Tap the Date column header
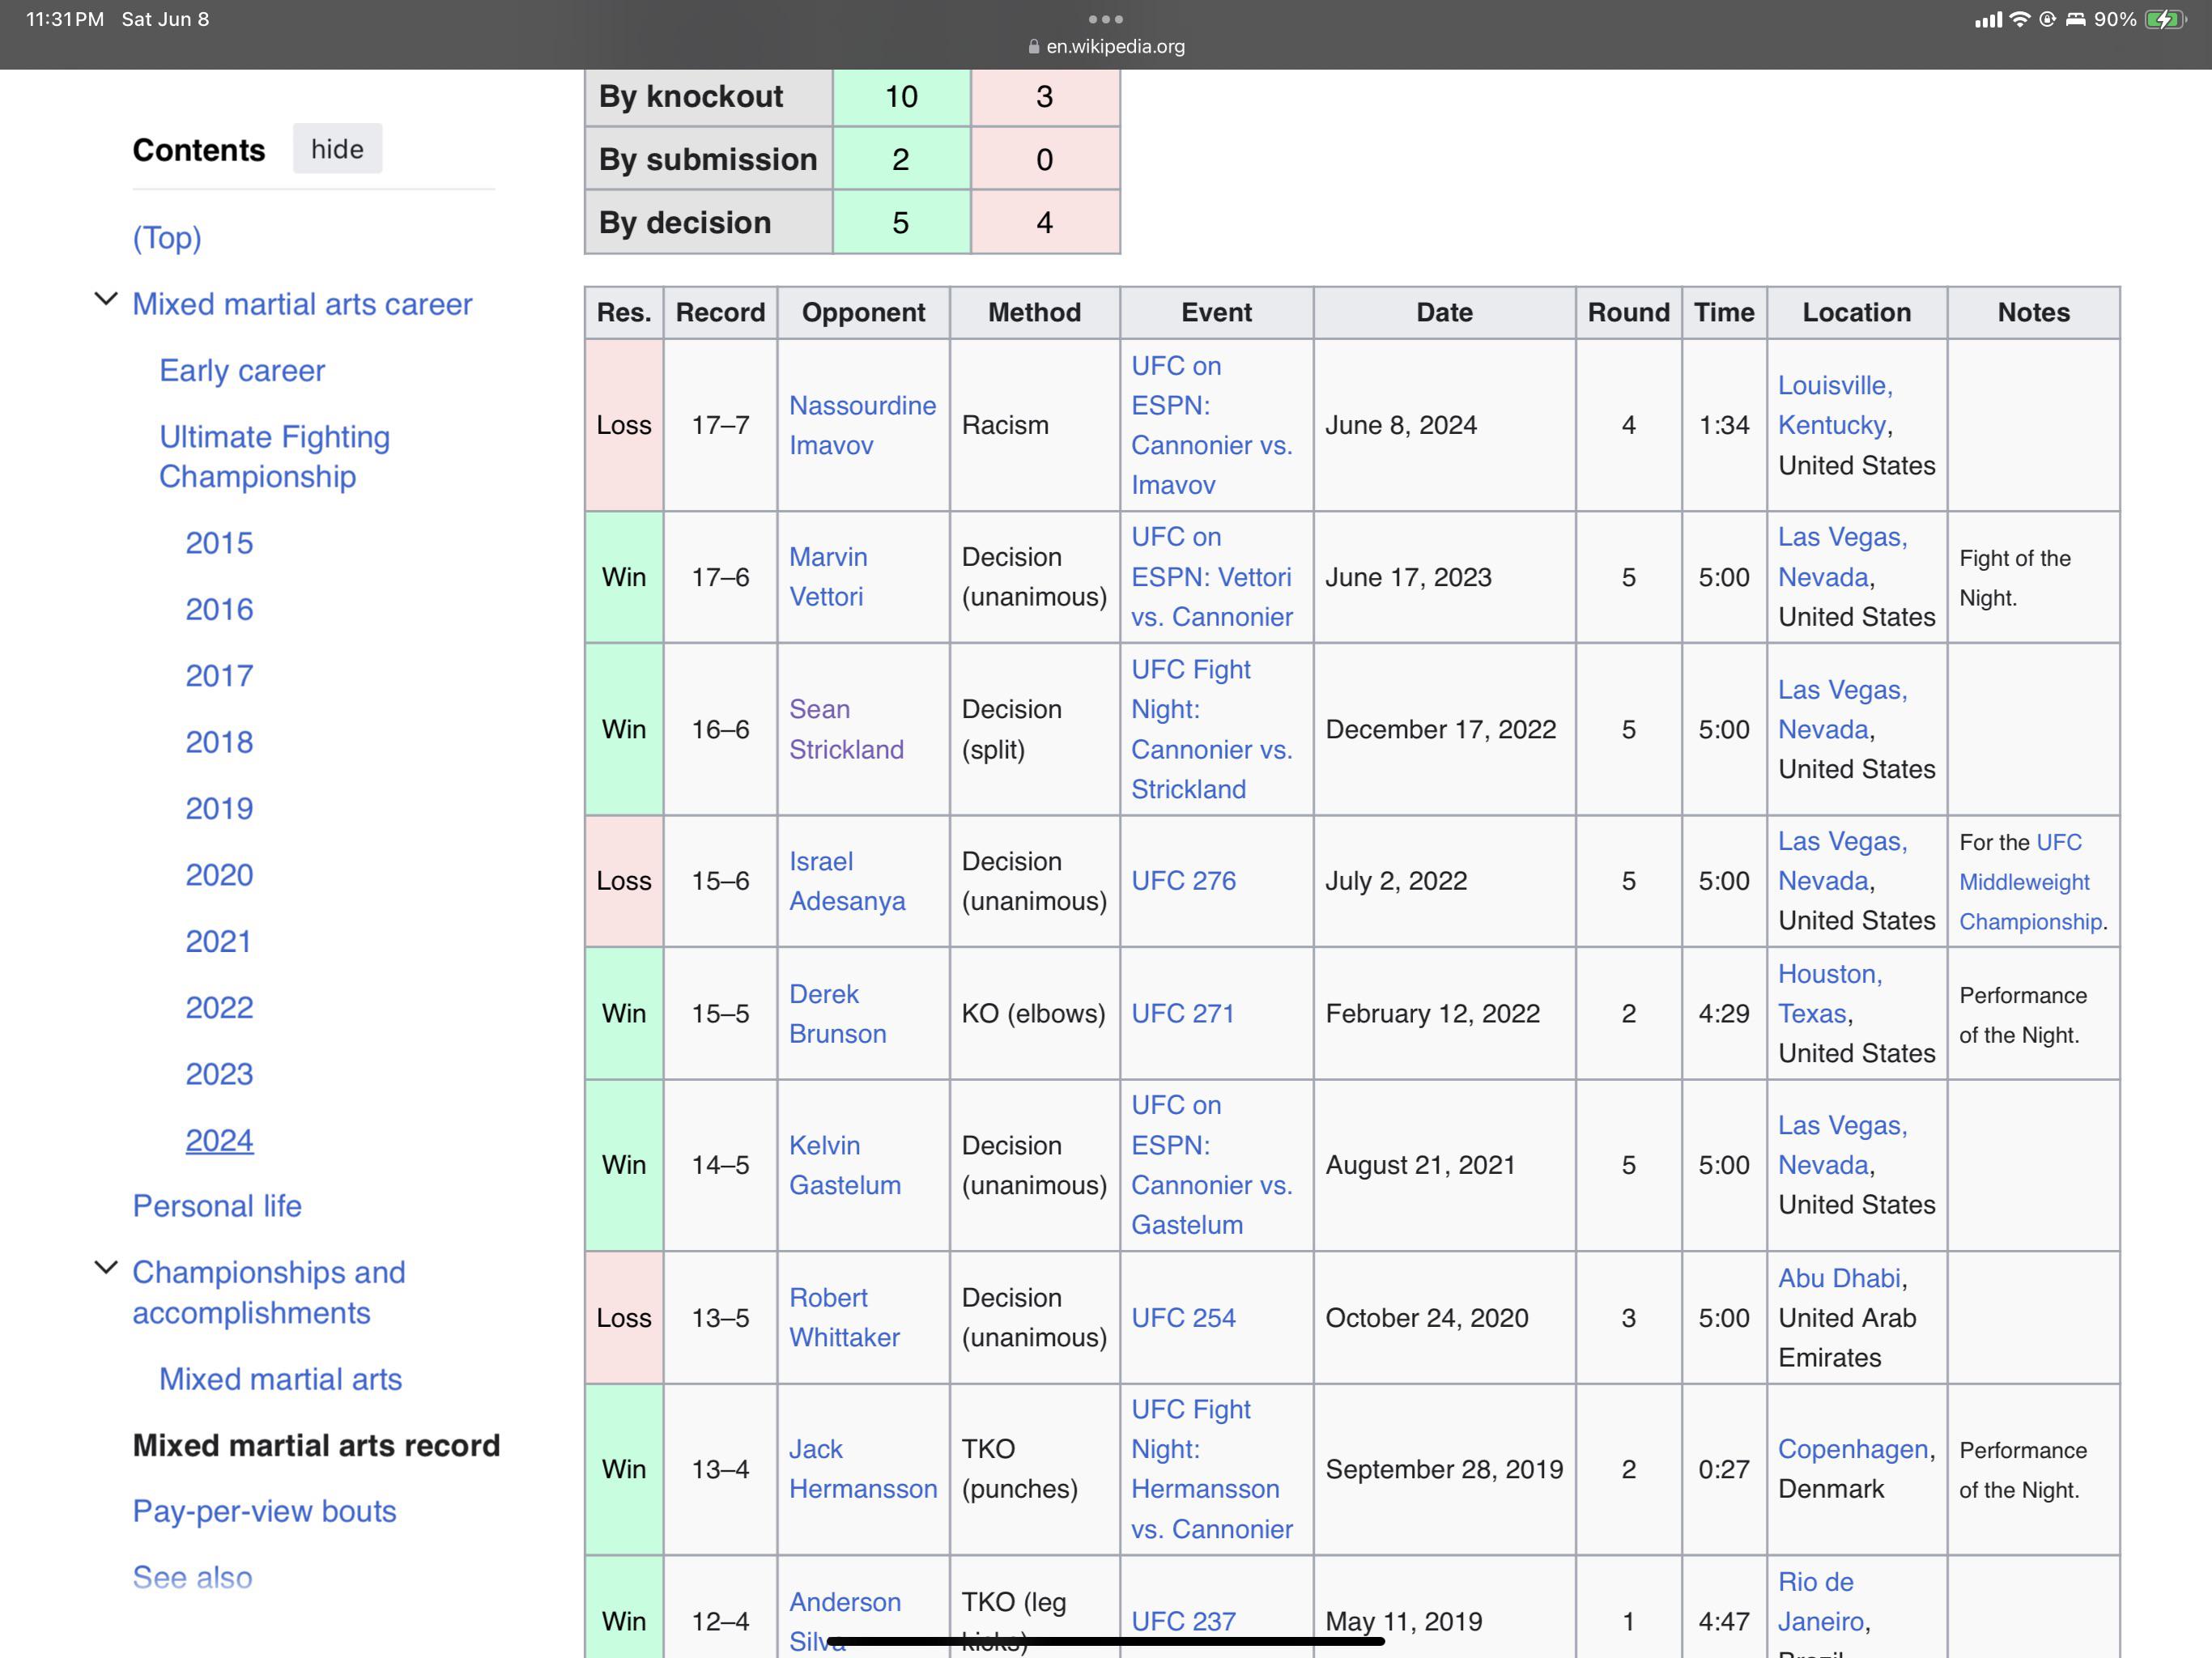This screenshot has height=1658, width=2212. click(x=1444, y=312)
